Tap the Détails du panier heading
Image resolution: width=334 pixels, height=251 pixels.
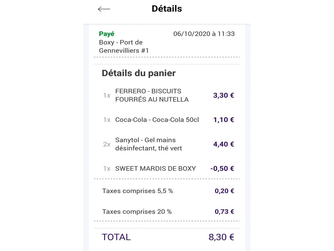tap(139, 73)
